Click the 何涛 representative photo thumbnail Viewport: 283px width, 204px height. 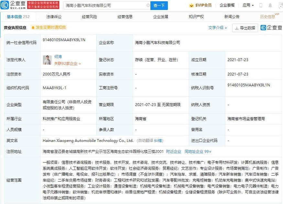pos(47,60)
